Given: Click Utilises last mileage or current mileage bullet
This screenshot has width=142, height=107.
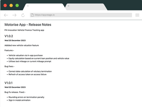Looking at the screenshot, I should 30,61.
